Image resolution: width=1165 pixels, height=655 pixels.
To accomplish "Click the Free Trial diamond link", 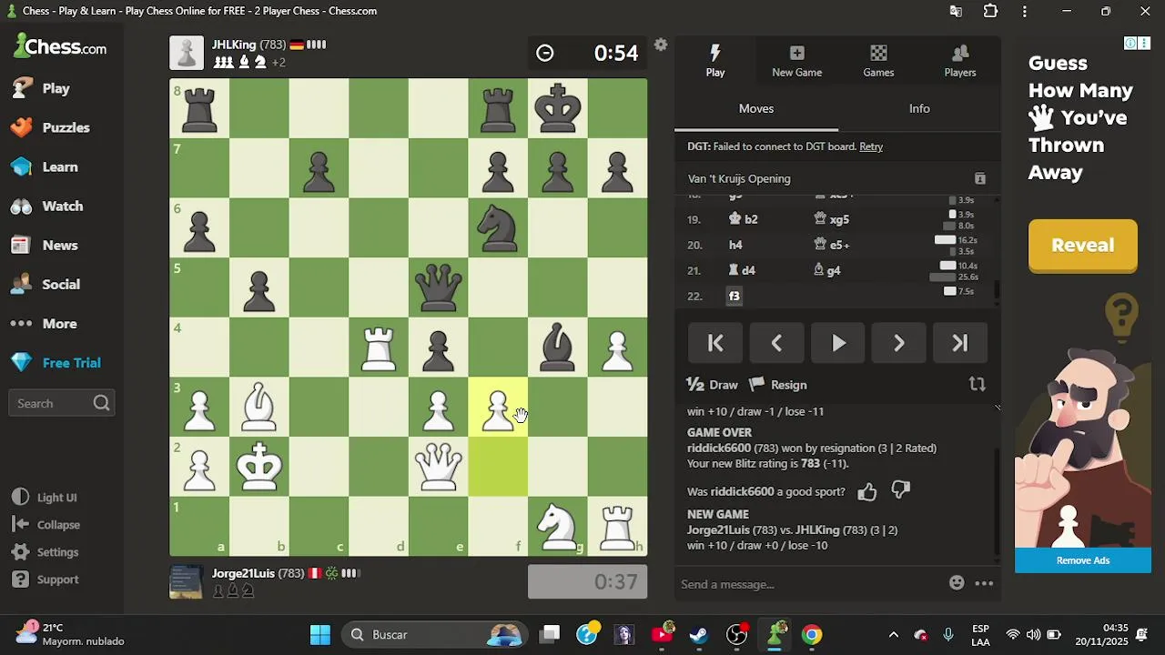I will [56, 362].
